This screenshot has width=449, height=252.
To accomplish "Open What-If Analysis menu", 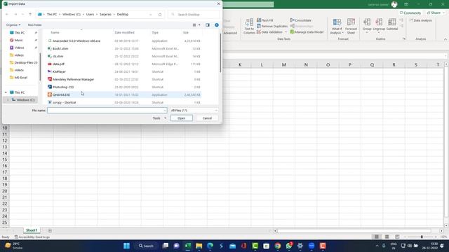I will pyautogui.click(x=337, y=27).
